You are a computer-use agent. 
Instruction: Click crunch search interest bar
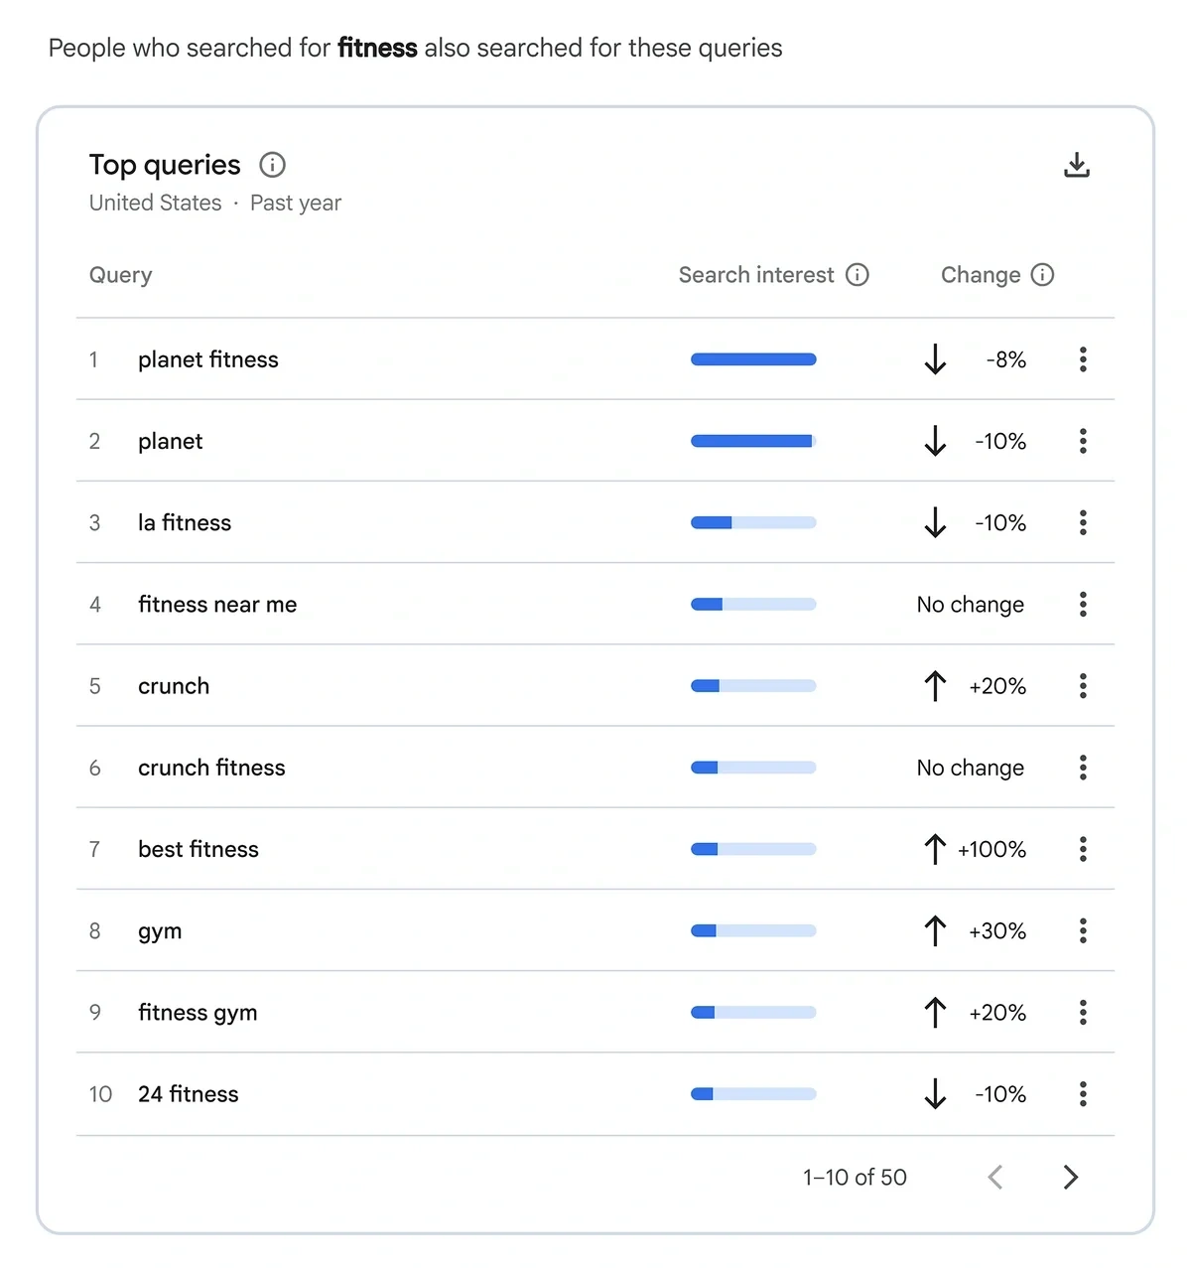pos(753,686)
